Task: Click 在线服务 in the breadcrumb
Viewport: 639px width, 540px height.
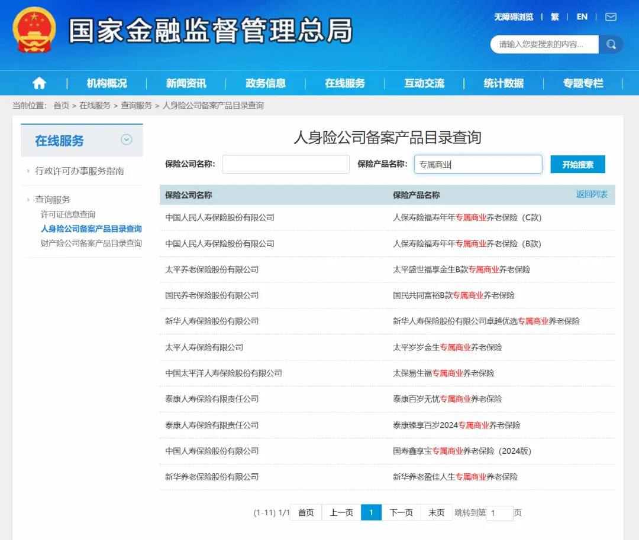Action: (x=95, y=106)
